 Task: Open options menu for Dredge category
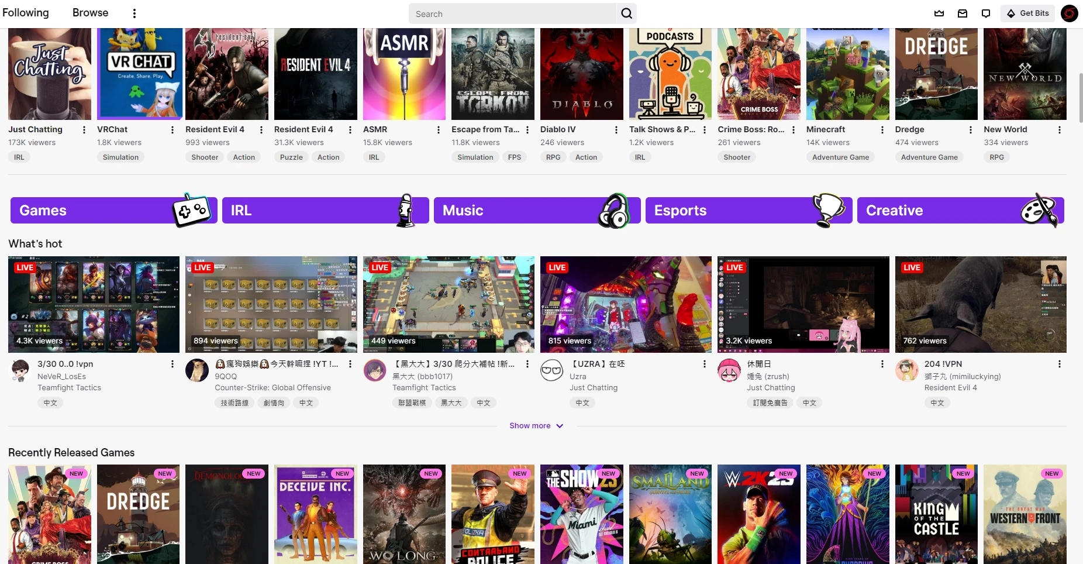[x=970, y=130]
